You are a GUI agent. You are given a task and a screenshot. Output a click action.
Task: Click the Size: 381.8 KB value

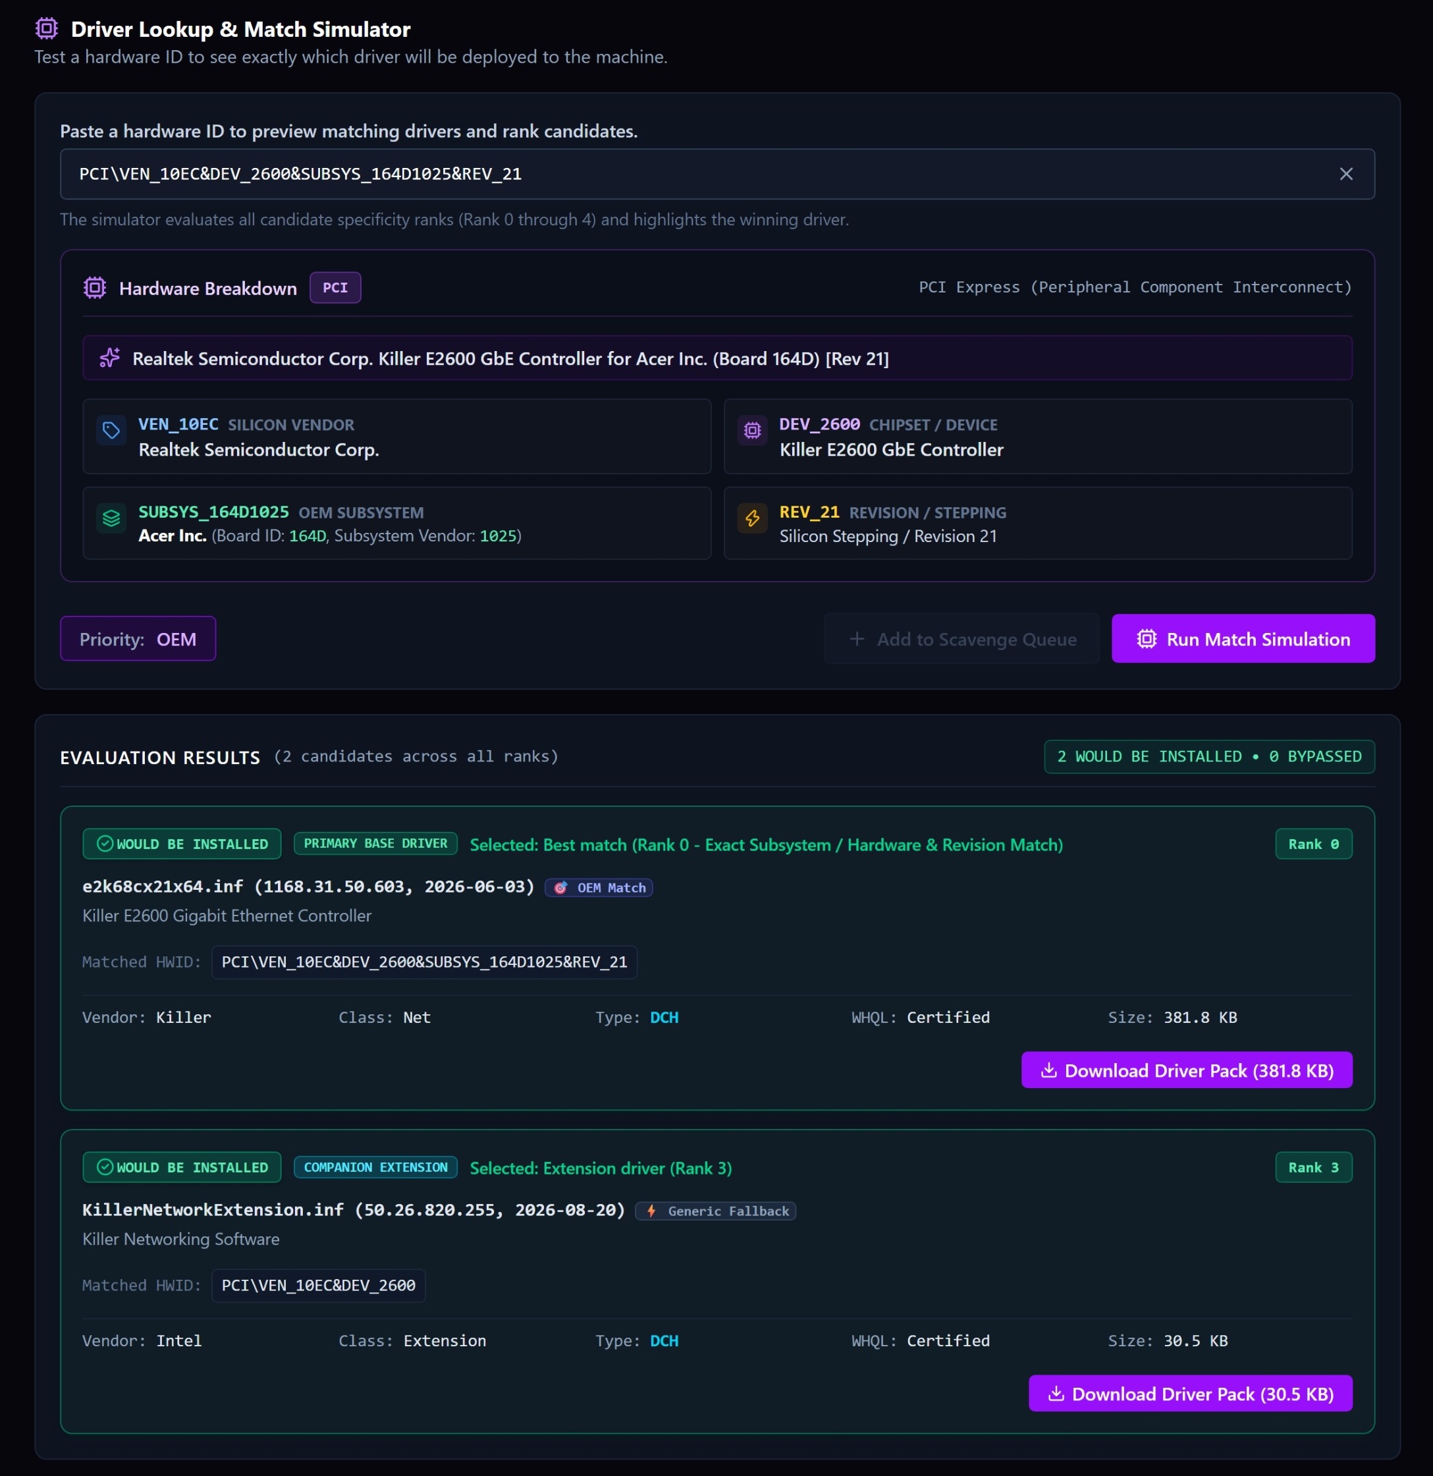(1200, 1017)
